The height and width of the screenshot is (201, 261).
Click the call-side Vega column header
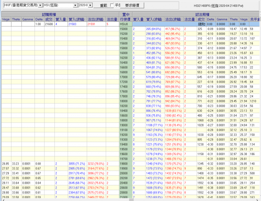(x=6, y=20)
